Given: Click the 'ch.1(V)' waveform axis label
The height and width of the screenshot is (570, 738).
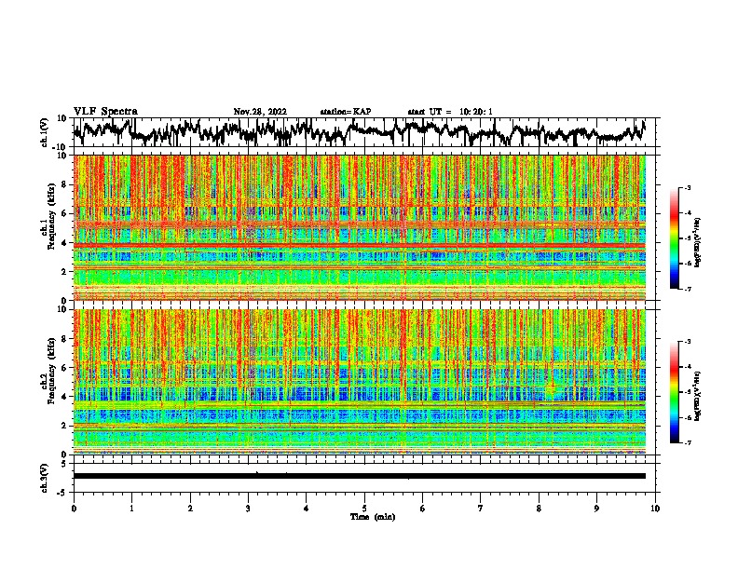Looking at the screenshot, I should pos(45,132).
